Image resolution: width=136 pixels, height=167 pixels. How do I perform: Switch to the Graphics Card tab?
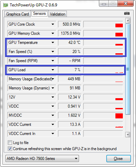tap(18, 14)
